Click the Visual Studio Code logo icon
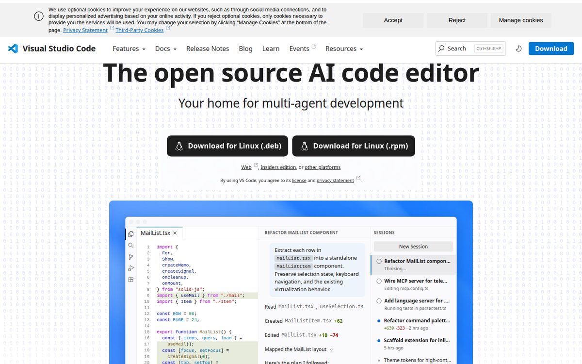The width and height of the screenshot is (582, 364). [x=13, y=49]
